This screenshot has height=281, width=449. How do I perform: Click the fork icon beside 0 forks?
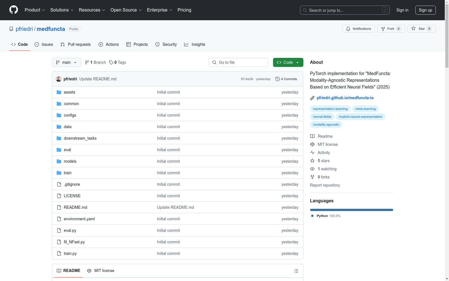point(312,177)
